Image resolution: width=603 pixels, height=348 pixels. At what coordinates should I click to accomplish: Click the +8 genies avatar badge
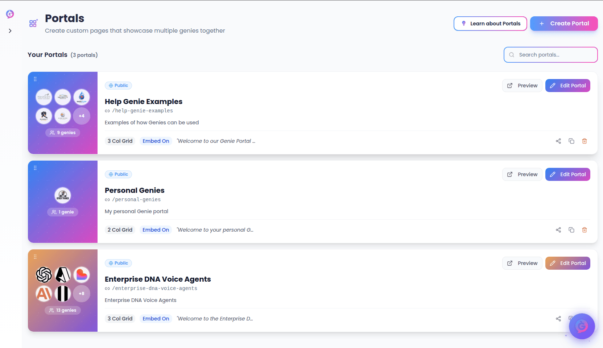pyautogui.click(x=82, y=294)
